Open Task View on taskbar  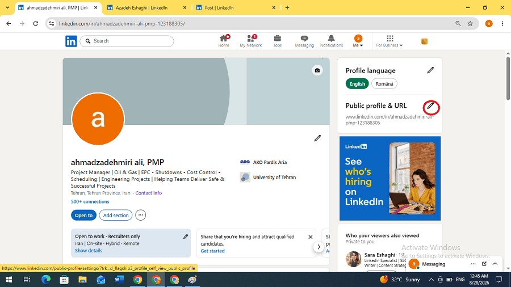click(x=27, y=280)
